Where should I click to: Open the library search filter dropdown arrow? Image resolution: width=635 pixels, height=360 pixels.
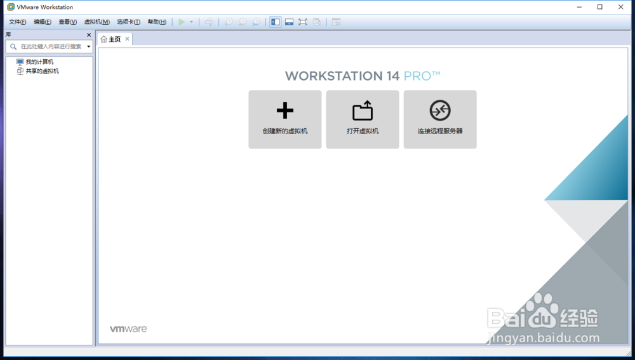(x=89, y=46)
